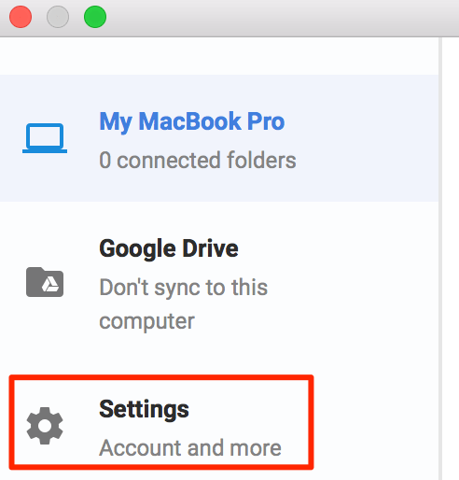
Task: Click highlighted row's empty area right of text
Action: click(367, 138)
